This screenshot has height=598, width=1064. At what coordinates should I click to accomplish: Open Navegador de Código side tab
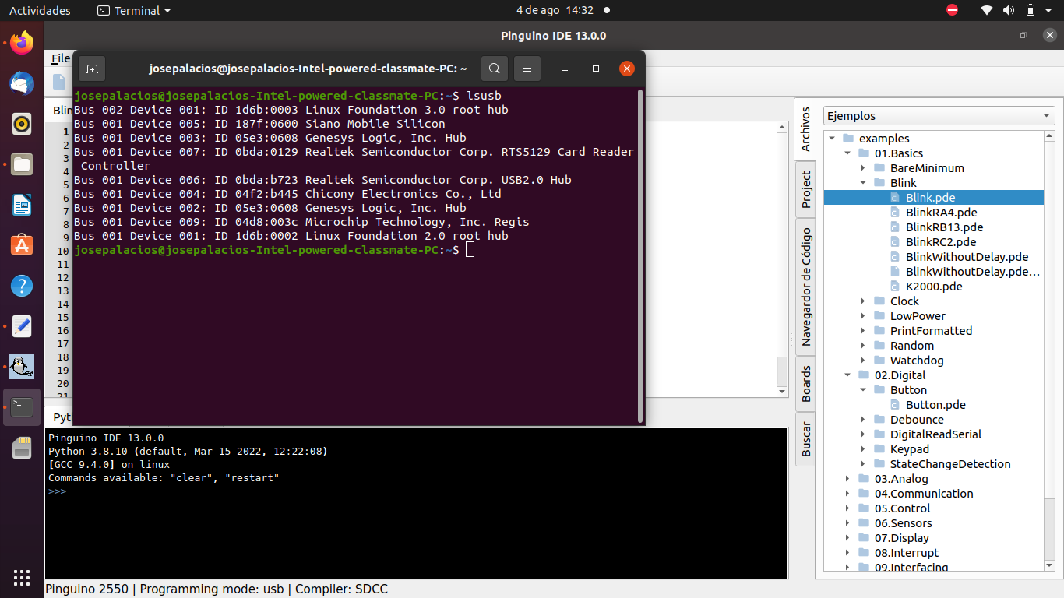point(805,287)
